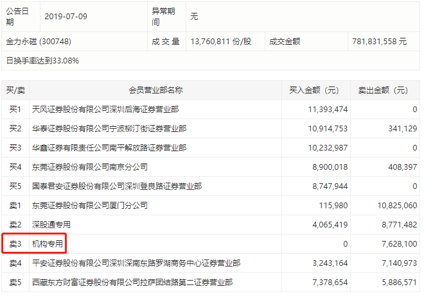Click the 买1 rank cell

[x=15, y=109]
